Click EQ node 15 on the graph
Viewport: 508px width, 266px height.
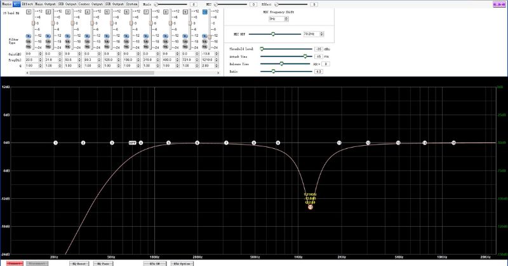pyautogui.click(x=453, y=143)
